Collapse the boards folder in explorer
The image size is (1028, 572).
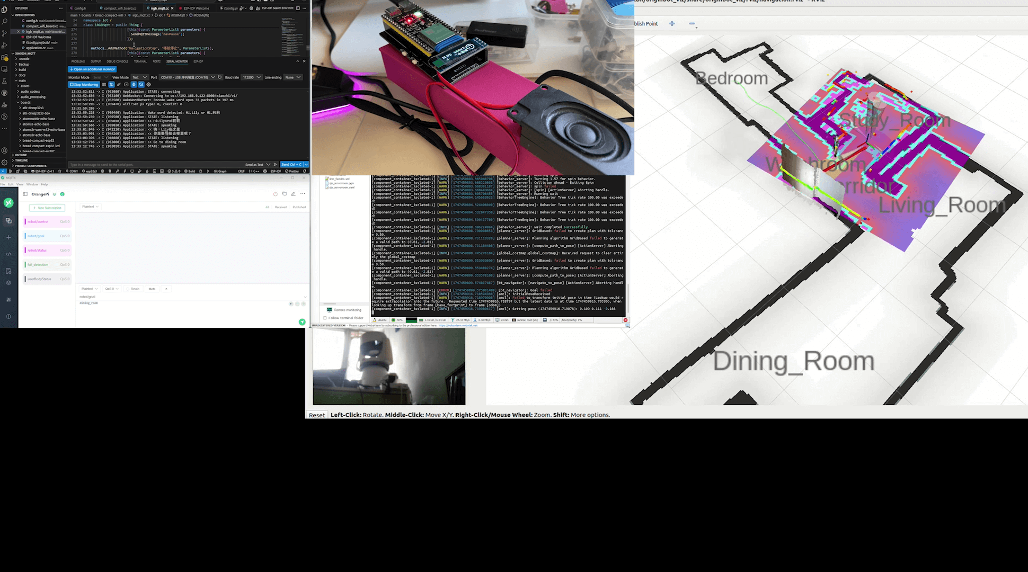[x=25, y=102]
